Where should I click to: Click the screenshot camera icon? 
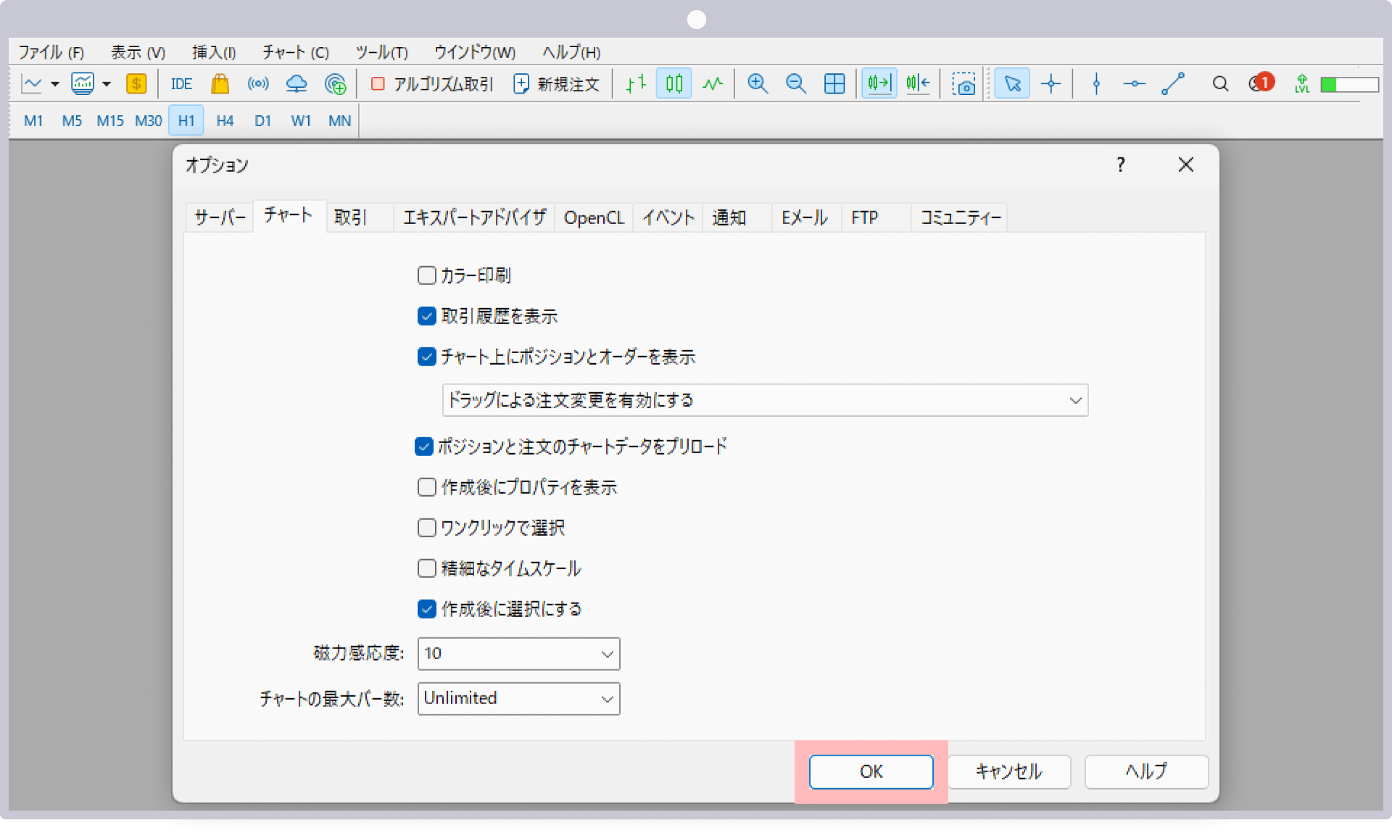(x=964, y=84)
